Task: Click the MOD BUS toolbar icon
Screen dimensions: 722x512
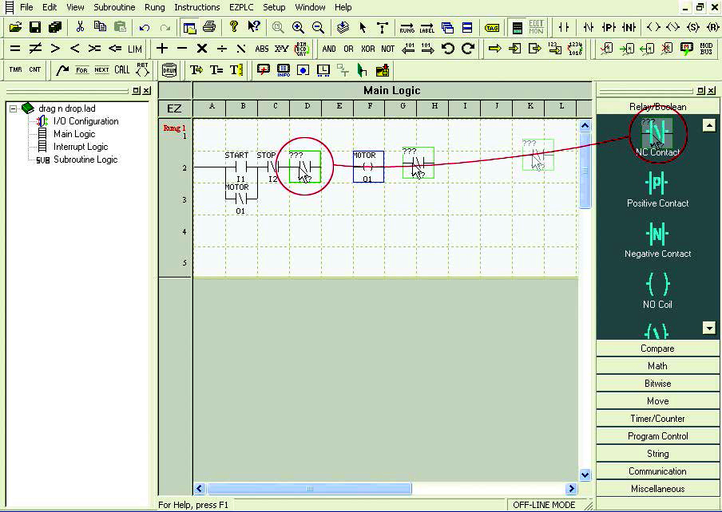Action: pyautogui.click(x=706, y=49)
